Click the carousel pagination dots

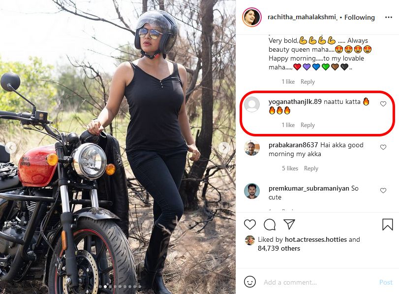(x=118, y=286)
